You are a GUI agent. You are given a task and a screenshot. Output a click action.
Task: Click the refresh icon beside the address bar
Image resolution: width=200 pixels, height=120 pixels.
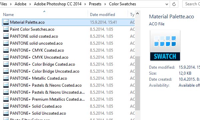tap(174, 4)
